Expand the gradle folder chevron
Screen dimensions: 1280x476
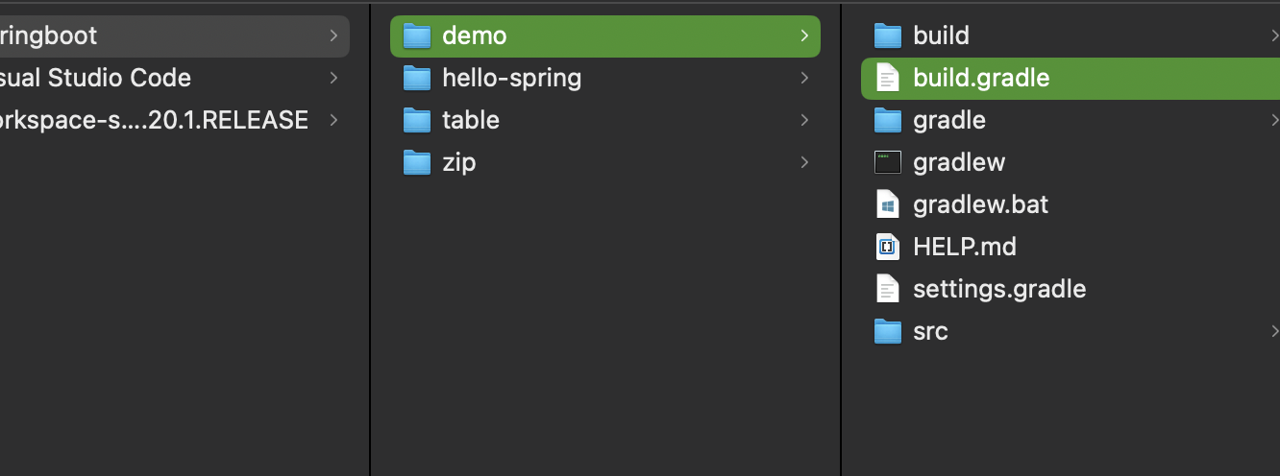[x=1274, y=120]
